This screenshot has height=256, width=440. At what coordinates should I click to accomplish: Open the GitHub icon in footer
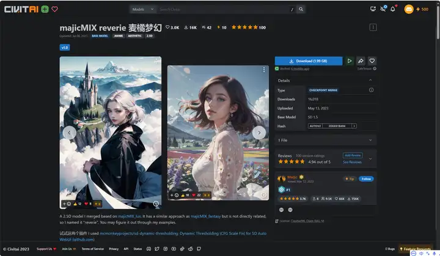pos(199,249)
